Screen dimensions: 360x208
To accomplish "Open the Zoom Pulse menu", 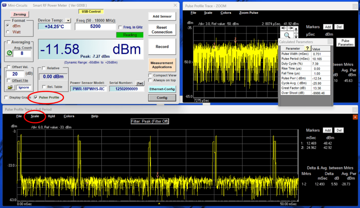I will click(249, 12).
